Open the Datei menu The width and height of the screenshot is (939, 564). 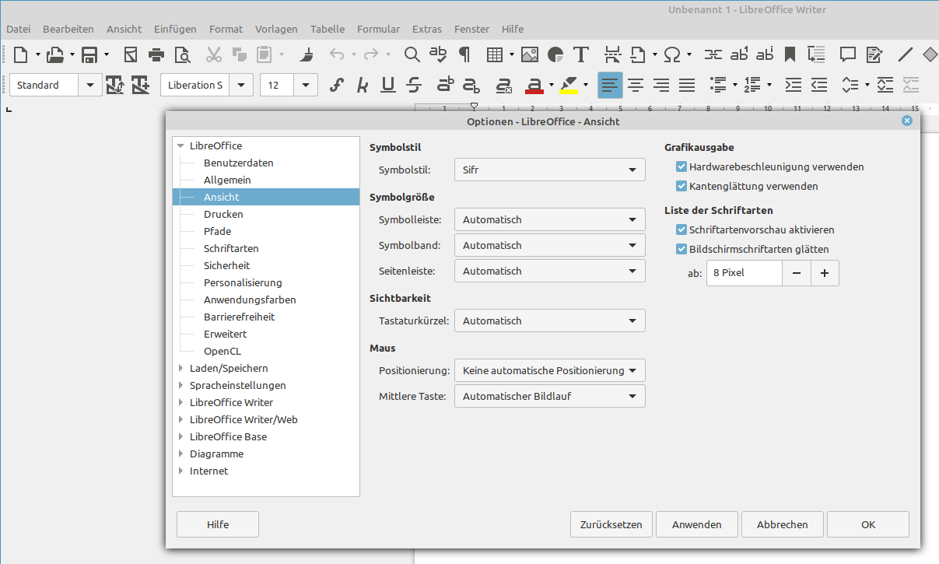tap(18, 30)
